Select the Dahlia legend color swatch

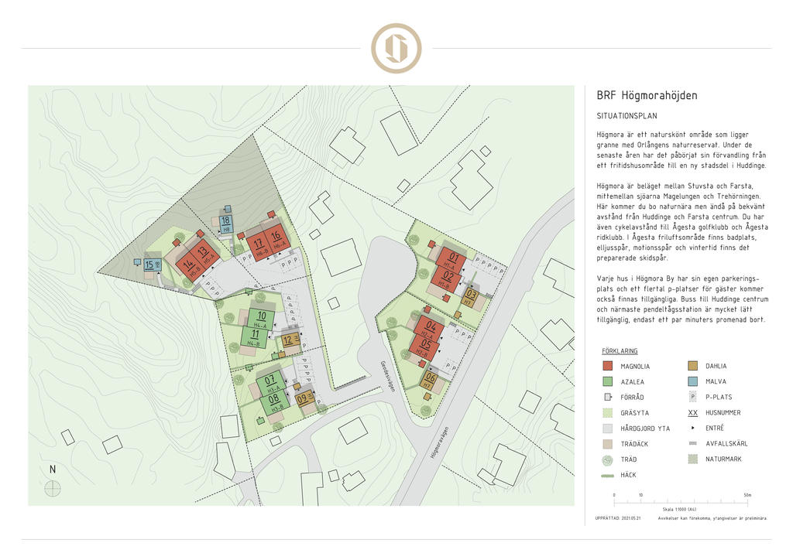click(693, 366)
